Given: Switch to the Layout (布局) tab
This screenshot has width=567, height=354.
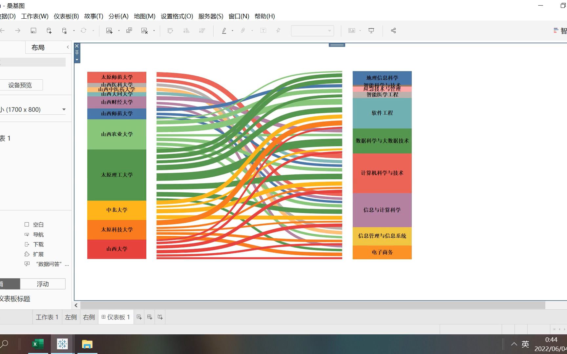Looking at the screenshot, I should point(38,48).
